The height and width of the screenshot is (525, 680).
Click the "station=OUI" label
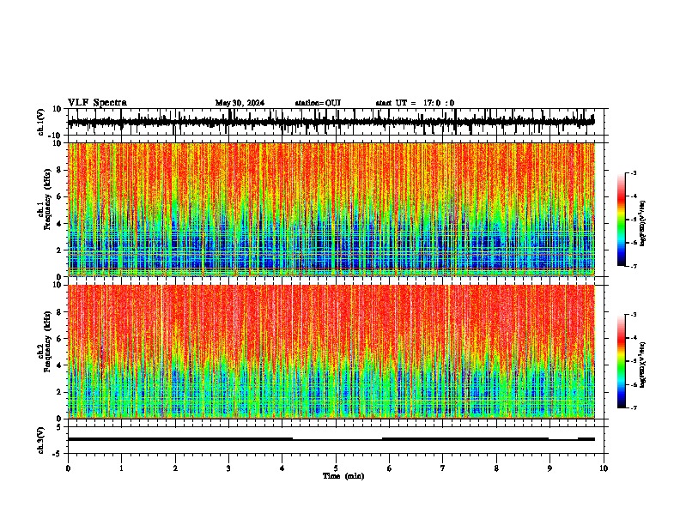click(x=318, y=103)
